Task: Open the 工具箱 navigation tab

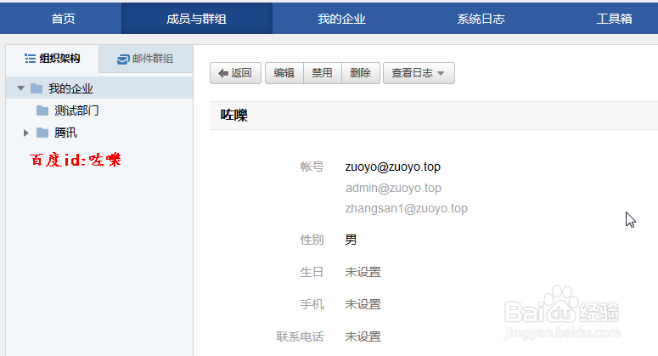Action: (x=614, y=19)
